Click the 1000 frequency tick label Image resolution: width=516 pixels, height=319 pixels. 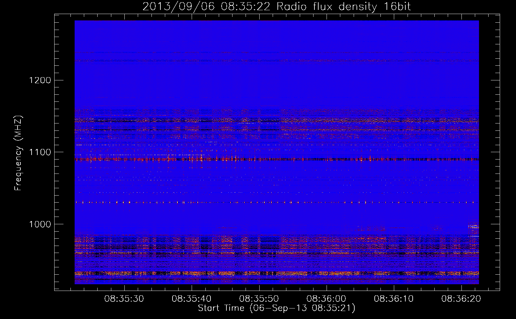coord(40,224)
